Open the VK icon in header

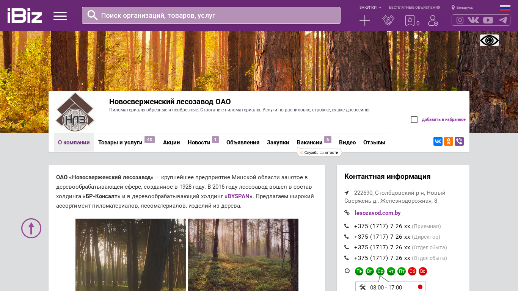[x=473, y=20]
